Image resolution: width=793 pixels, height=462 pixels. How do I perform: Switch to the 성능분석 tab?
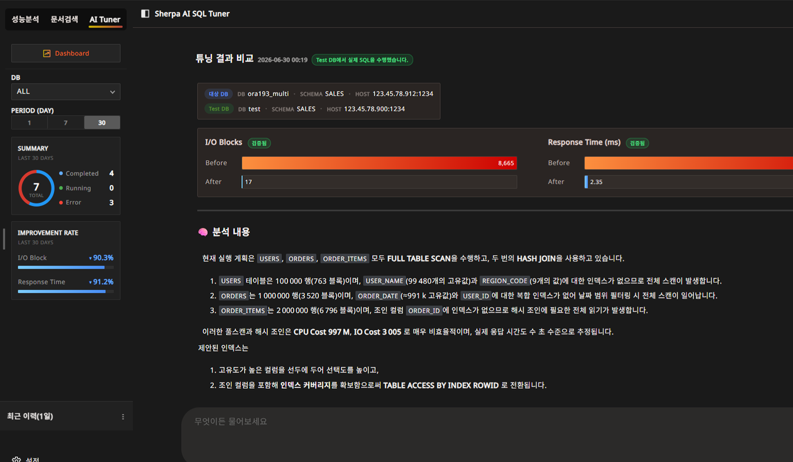(25, 19)
